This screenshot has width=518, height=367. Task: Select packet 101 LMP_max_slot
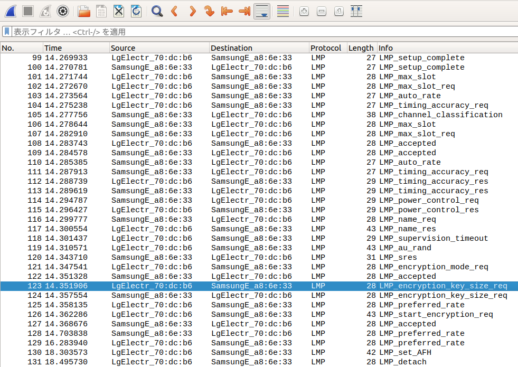coord(259,77)
